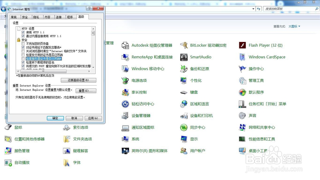This screenshot has height=180, width=320.
Task: Toggle 将提交的 POST 重定向 warning checkbox
Action: coord(23,66)
